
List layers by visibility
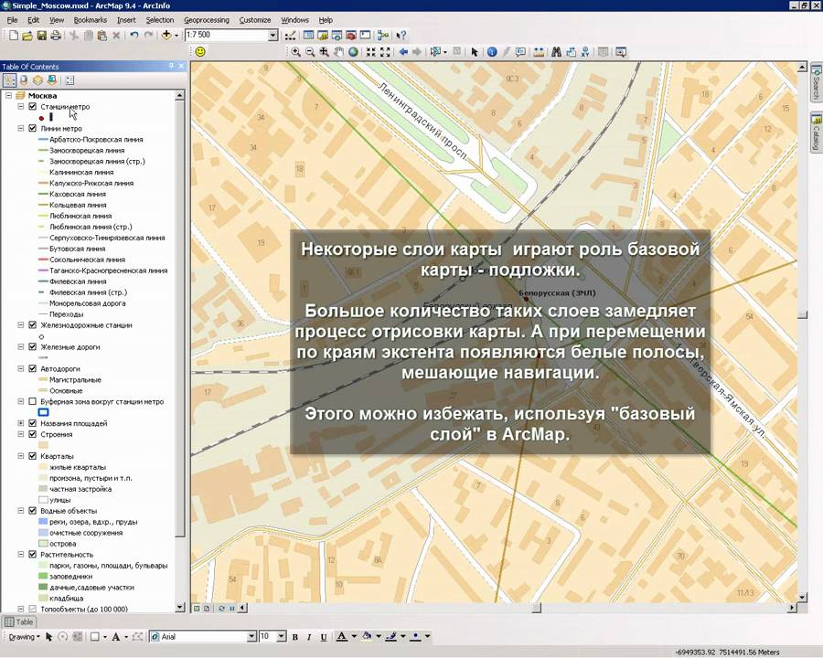pyautogui.click(x=37, y=80)
